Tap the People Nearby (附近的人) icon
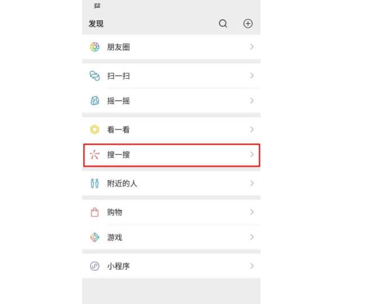368x304 pixels. pyautogui.click(x=95, y=184)
